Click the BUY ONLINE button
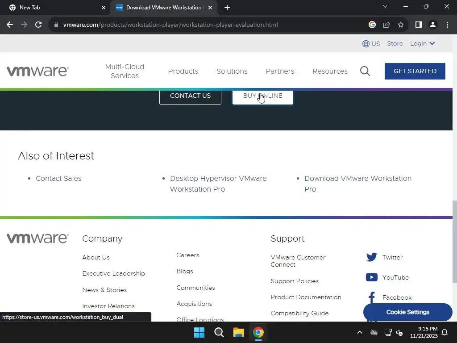The image size is (457, 343). click(262, 96)
